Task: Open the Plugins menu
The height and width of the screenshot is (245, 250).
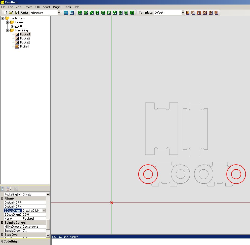Action: (57, 7)
